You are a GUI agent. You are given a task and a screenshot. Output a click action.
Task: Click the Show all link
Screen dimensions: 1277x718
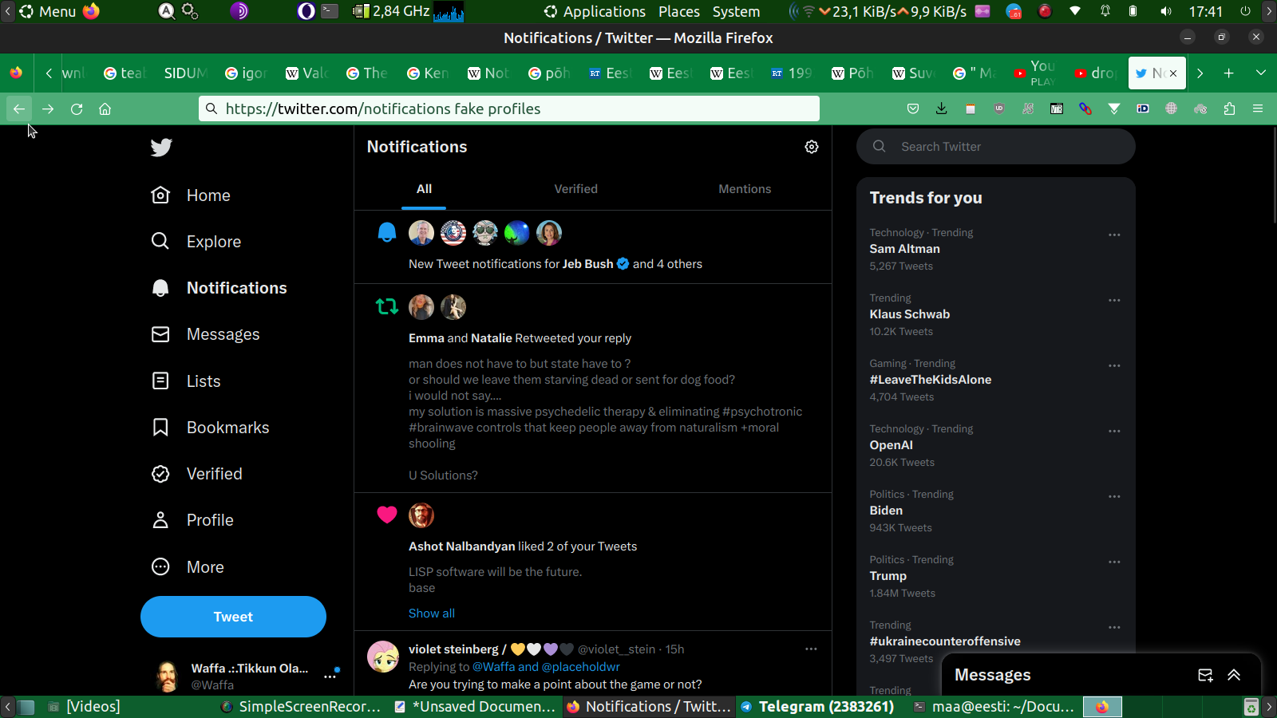[x=432, y=613]
